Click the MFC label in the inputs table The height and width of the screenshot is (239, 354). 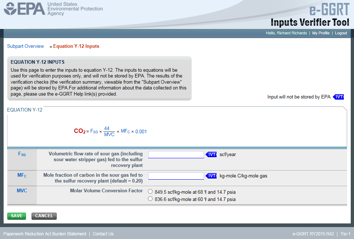click(x=22, y=175)
